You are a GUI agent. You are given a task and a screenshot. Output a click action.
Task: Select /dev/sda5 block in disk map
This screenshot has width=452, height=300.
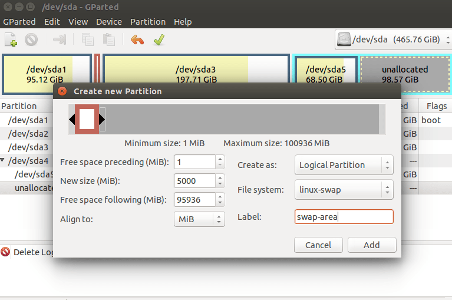pyautogui.click(x=326, y=70)
